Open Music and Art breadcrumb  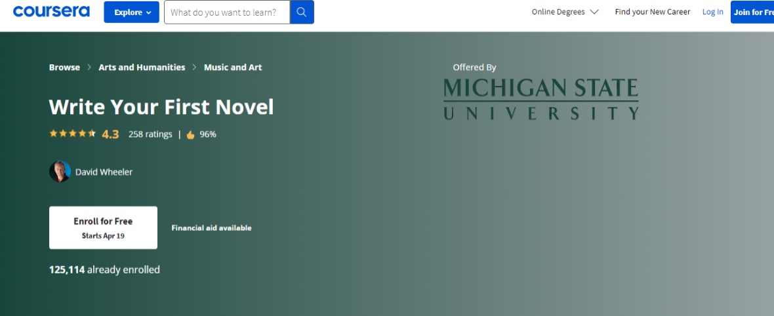click(233, 67)
